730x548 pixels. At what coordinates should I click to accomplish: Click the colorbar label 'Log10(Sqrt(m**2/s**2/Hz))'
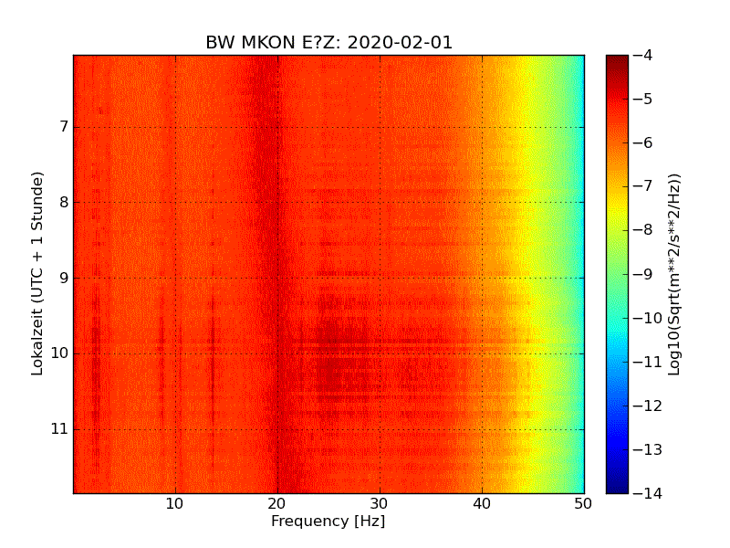coord(674,274)
